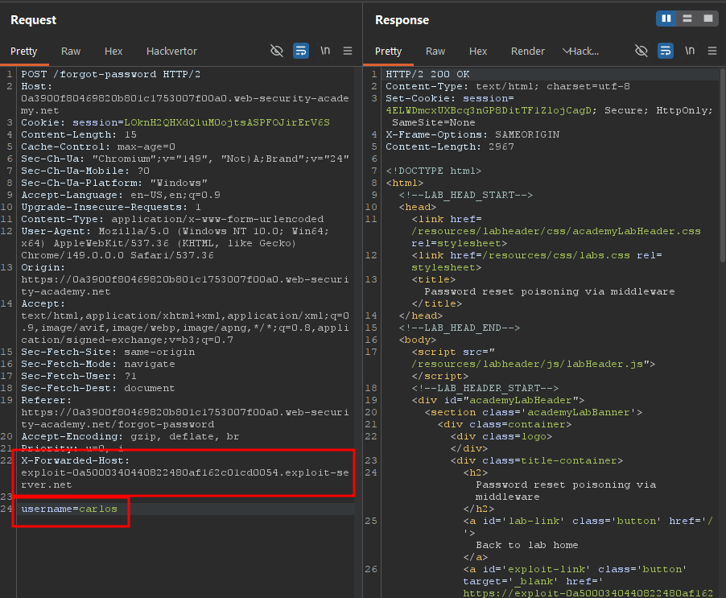Click the academyLabHeader.css path in the response
726x598 pixels.
pyautogui.click(x=556, y=231)
